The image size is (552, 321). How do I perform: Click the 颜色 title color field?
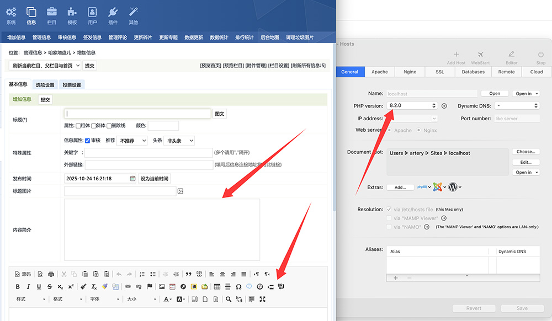point(163,126)
